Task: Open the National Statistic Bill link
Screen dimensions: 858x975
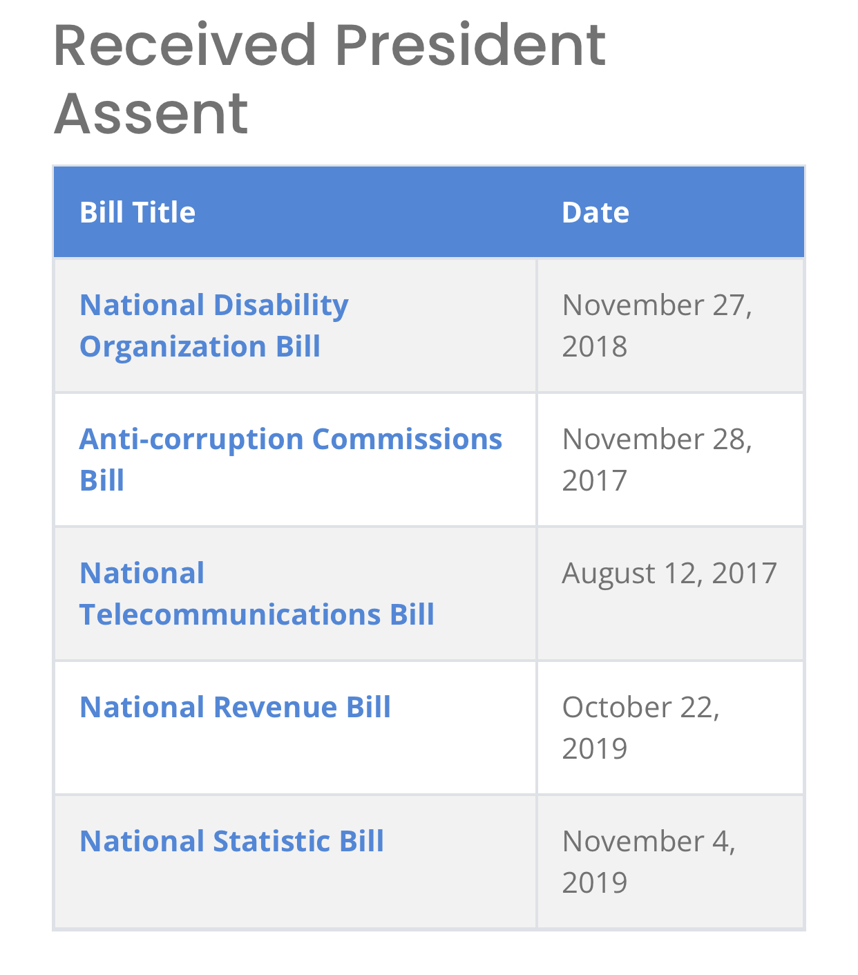Action: click(x=231, y=841)
